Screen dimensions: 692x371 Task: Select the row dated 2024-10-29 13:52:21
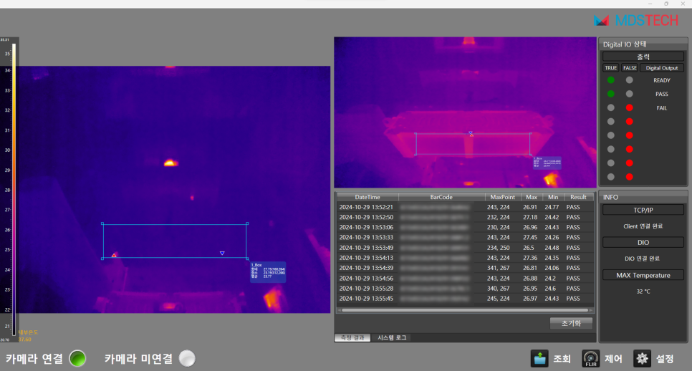(x=465, y=207)
